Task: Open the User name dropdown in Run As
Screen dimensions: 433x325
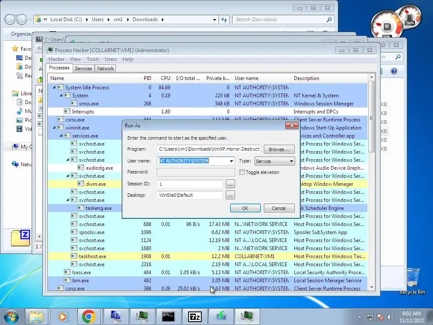Action: pyautogui.click(x=231, y=161)
